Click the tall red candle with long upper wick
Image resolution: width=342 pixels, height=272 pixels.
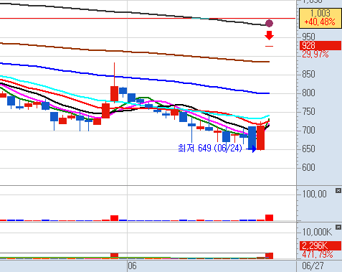(114, 93)
